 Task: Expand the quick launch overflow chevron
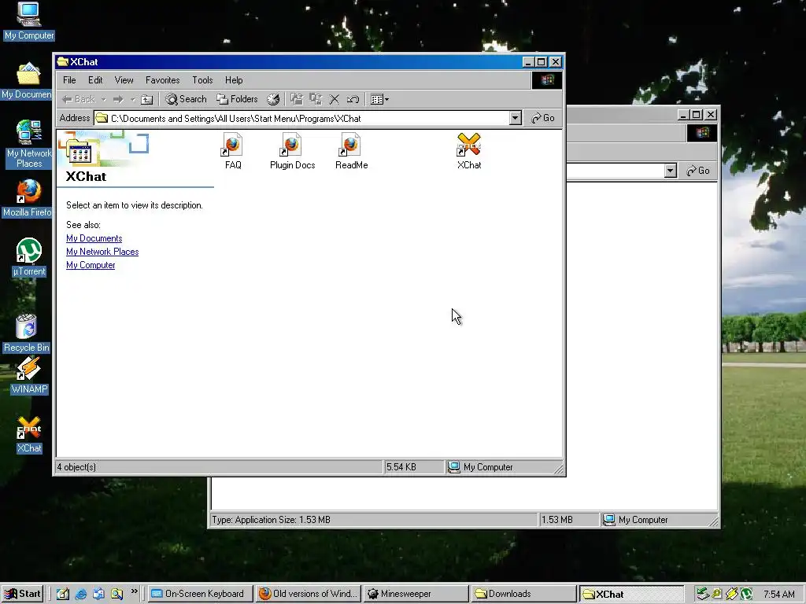[x=134, y=591]
